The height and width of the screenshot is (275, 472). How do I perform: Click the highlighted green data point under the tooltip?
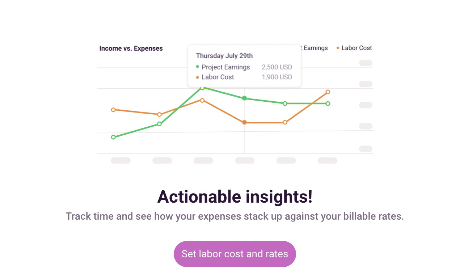[x=244, y=98]
